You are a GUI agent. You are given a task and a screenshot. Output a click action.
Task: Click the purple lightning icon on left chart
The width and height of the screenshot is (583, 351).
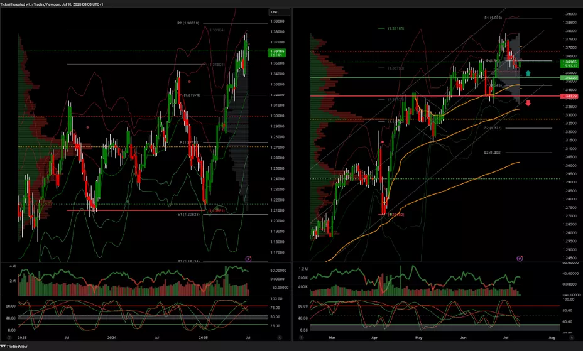coord(248,258)
